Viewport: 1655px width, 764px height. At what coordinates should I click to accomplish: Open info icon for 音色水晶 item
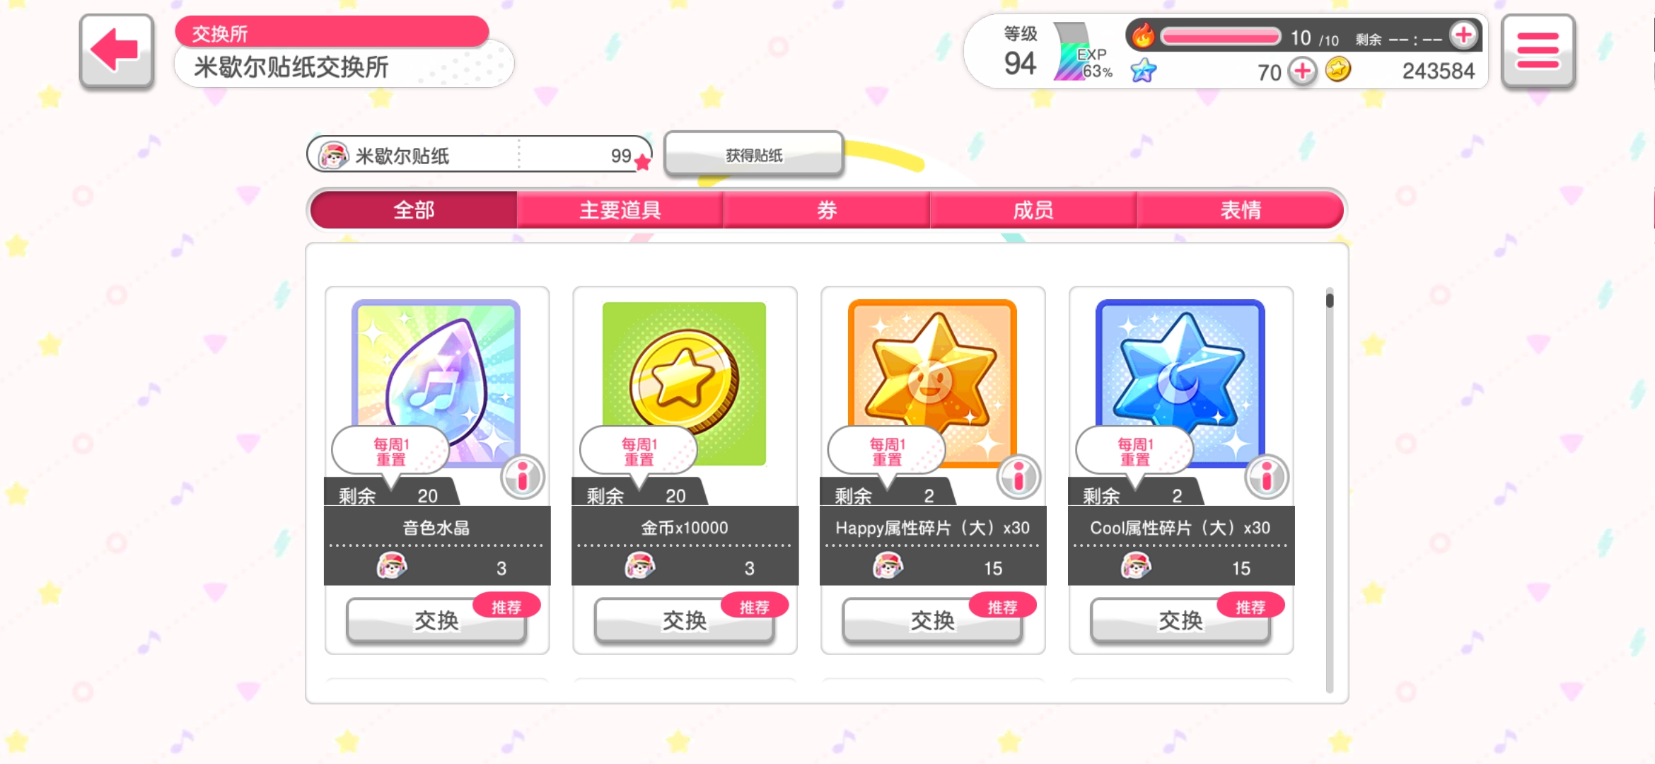(523, 477)
